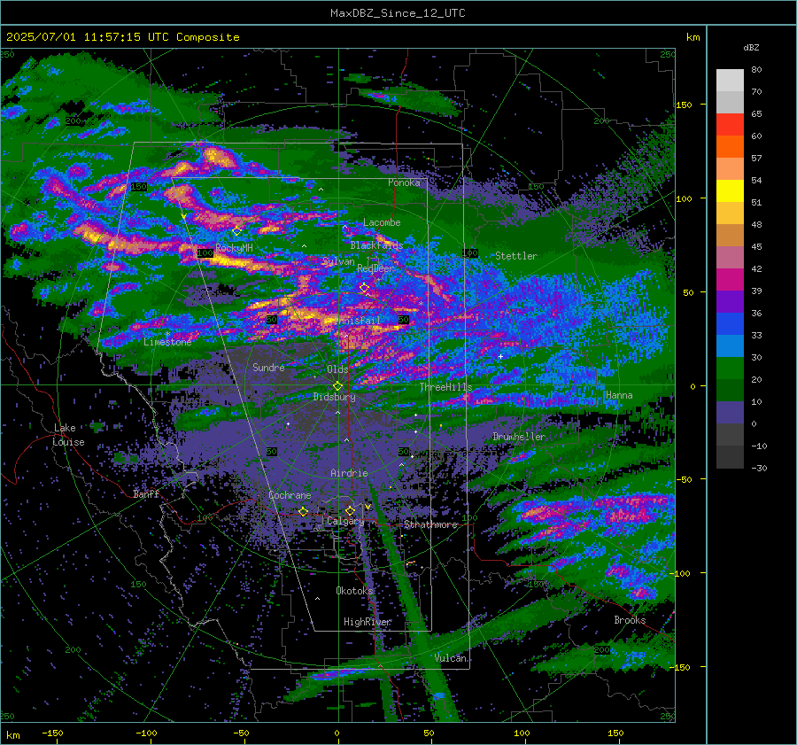Click the Blackfalds city label
The width and height of the screenshot is (797, 745).
tap(376, 245)
